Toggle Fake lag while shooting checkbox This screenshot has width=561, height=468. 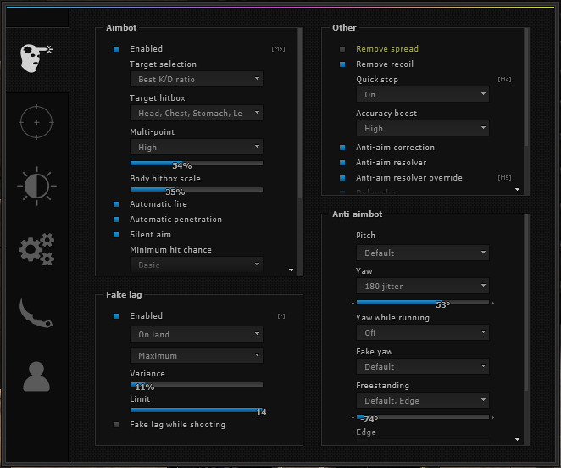[x=117, y=424]
